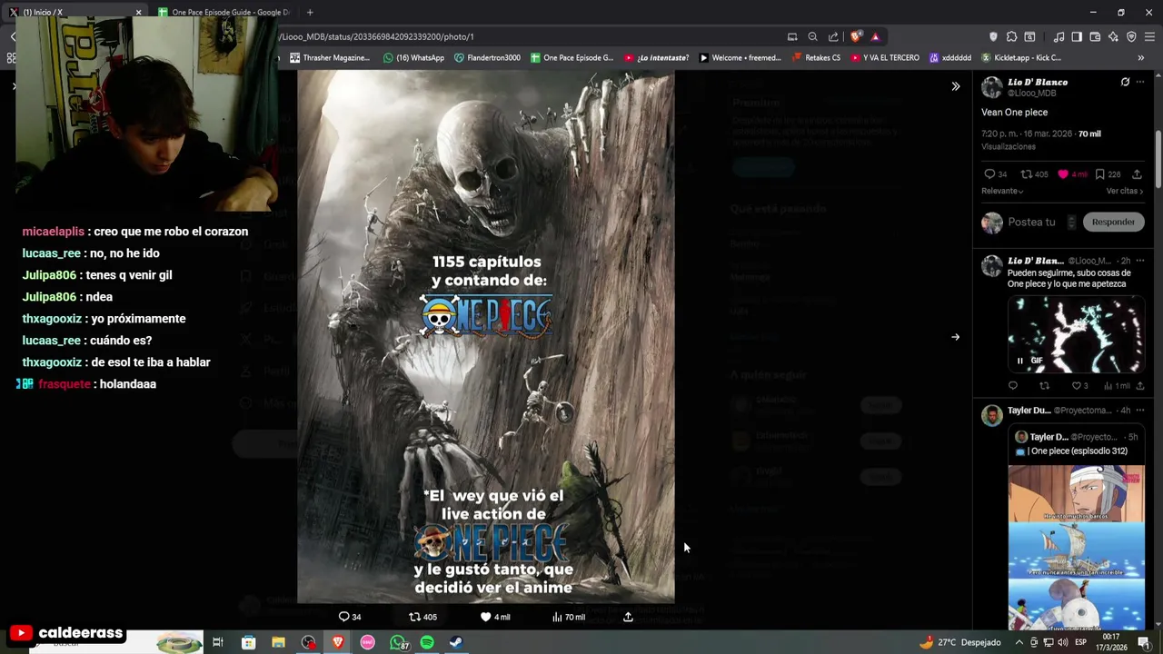This screenshot has width=1163, height=654.
Task: Open Thrasher Magazine bookmark
Action: [x=329, y=57]
